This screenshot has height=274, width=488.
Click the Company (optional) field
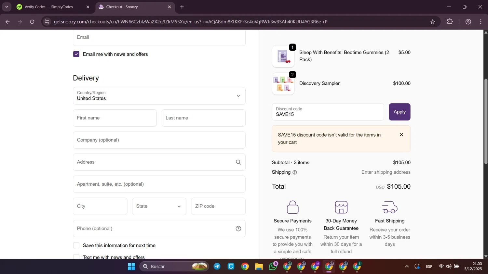(x=159, y=140)
